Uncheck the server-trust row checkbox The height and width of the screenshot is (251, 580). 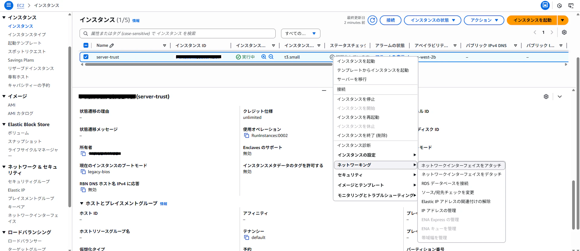[x=86, y=57]
